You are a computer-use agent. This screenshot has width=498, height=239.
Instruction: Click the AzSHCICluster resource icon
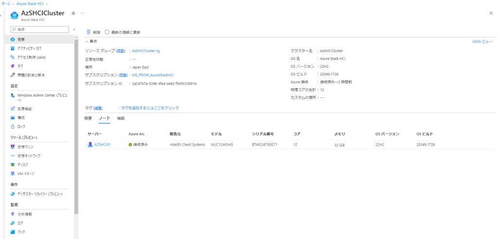point(15,15)
